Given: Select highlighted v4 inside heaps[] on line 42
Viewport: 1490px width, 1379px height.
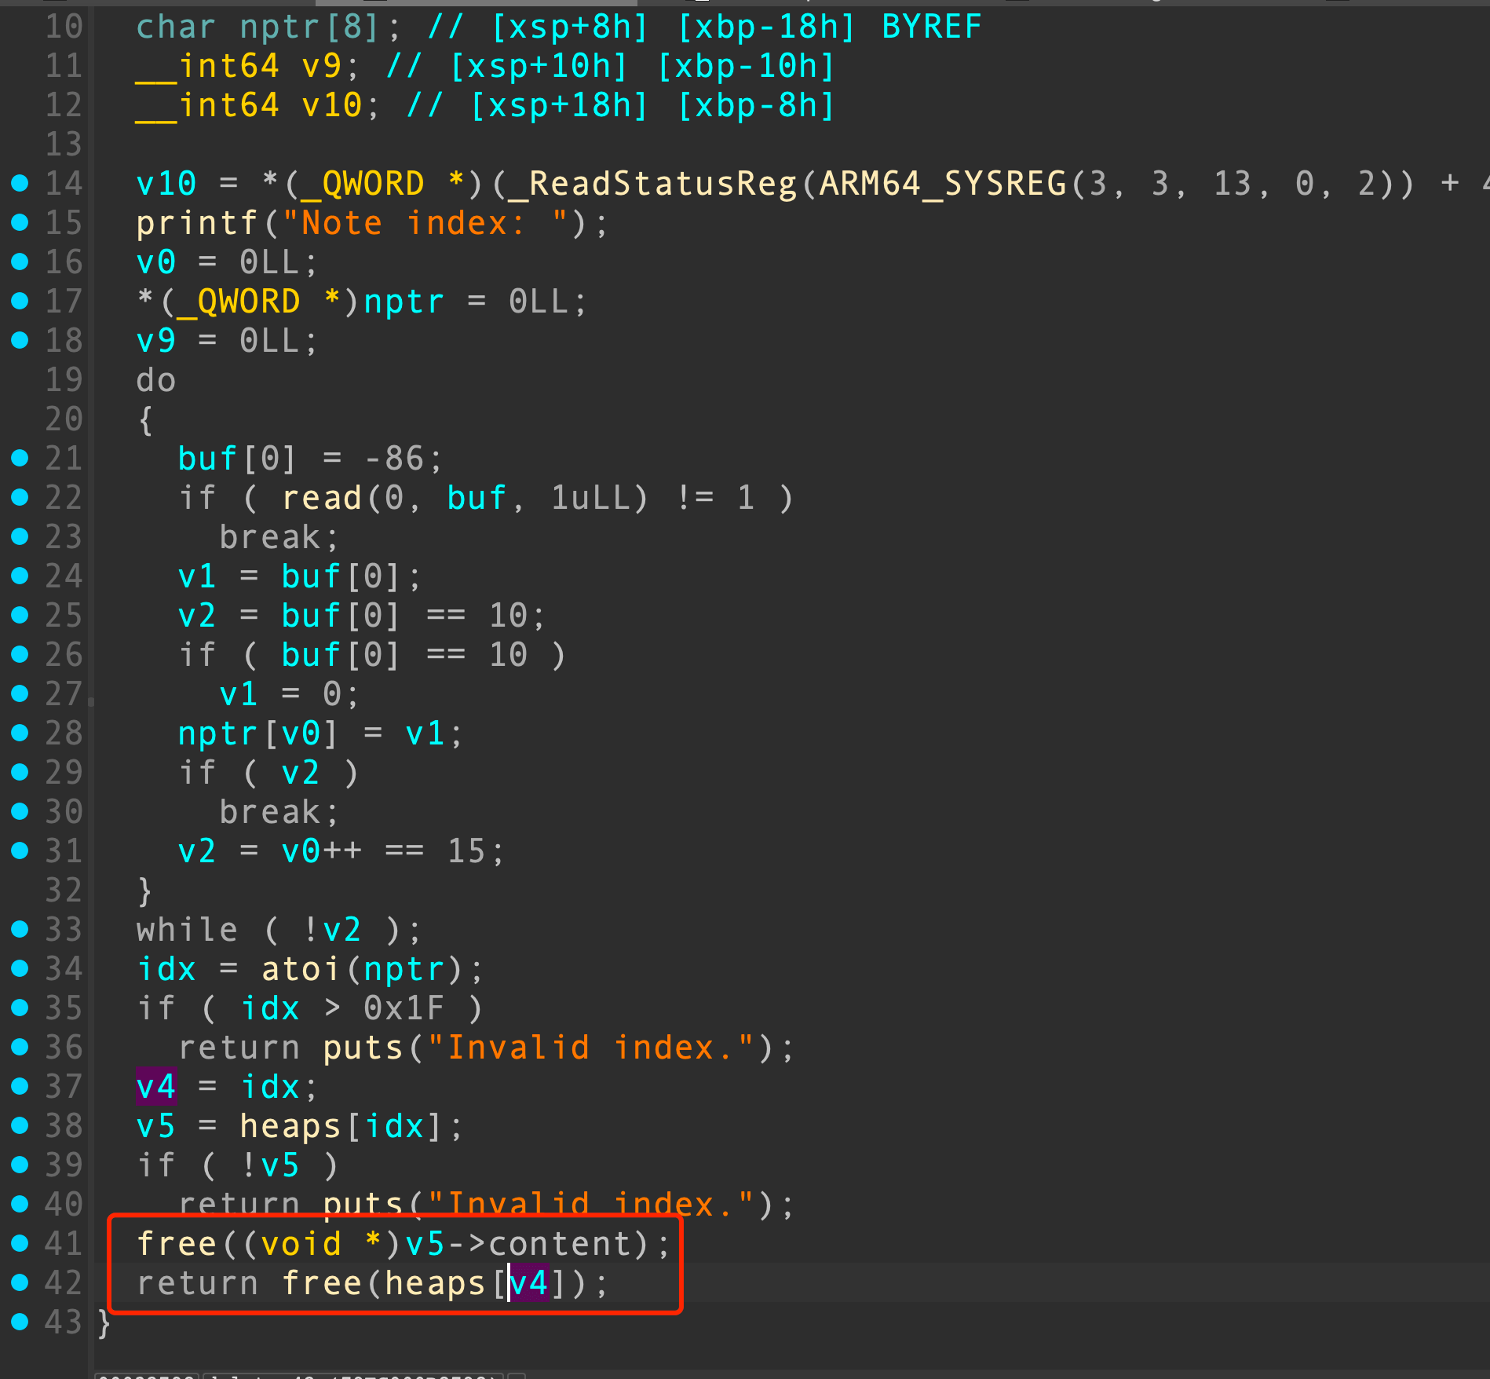Looking at the screenshot, I should pos(528,1284).
